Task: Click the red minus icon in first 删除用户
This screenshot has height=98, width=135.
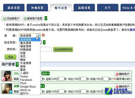Action: (117, 74)
